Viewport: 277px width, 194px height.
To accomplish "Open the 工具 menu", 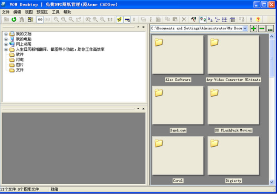I will 56,12.
